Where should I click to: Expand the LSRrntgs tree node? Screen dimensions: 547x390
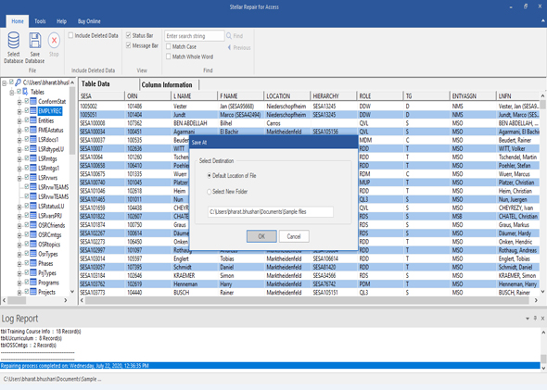[x=19, y=159]
